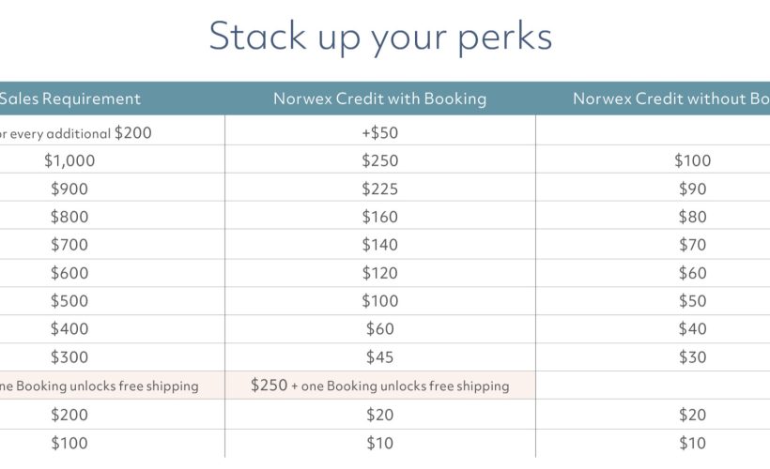
Task: Click the +$50 credit cell
Action: [380, 133]
